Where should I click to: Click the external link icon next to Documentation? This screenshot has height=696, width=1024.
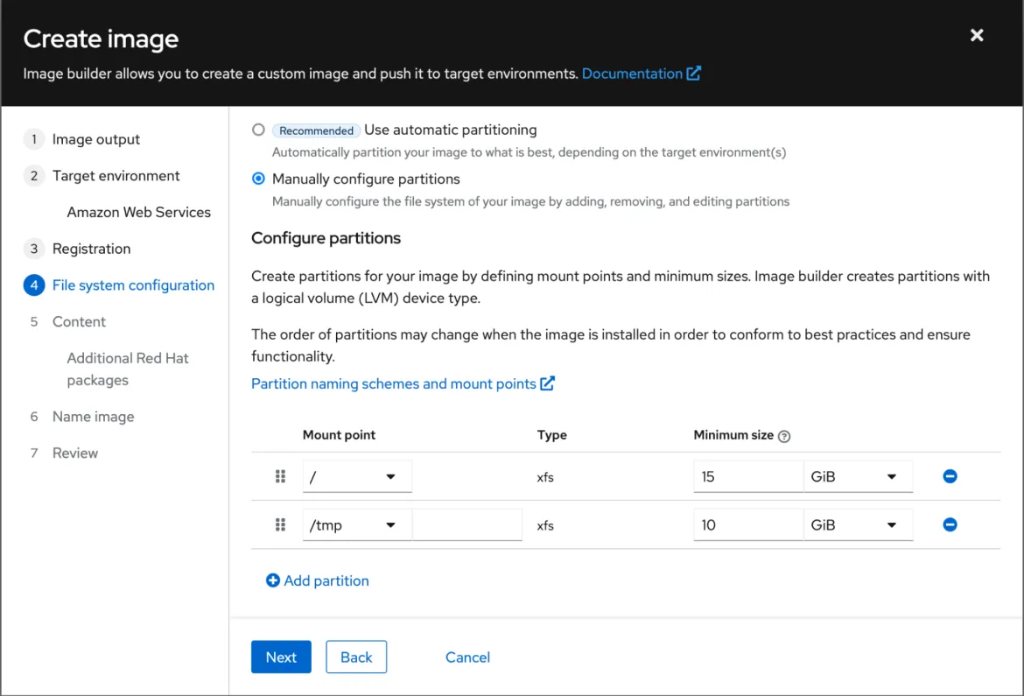coord(694,74)
